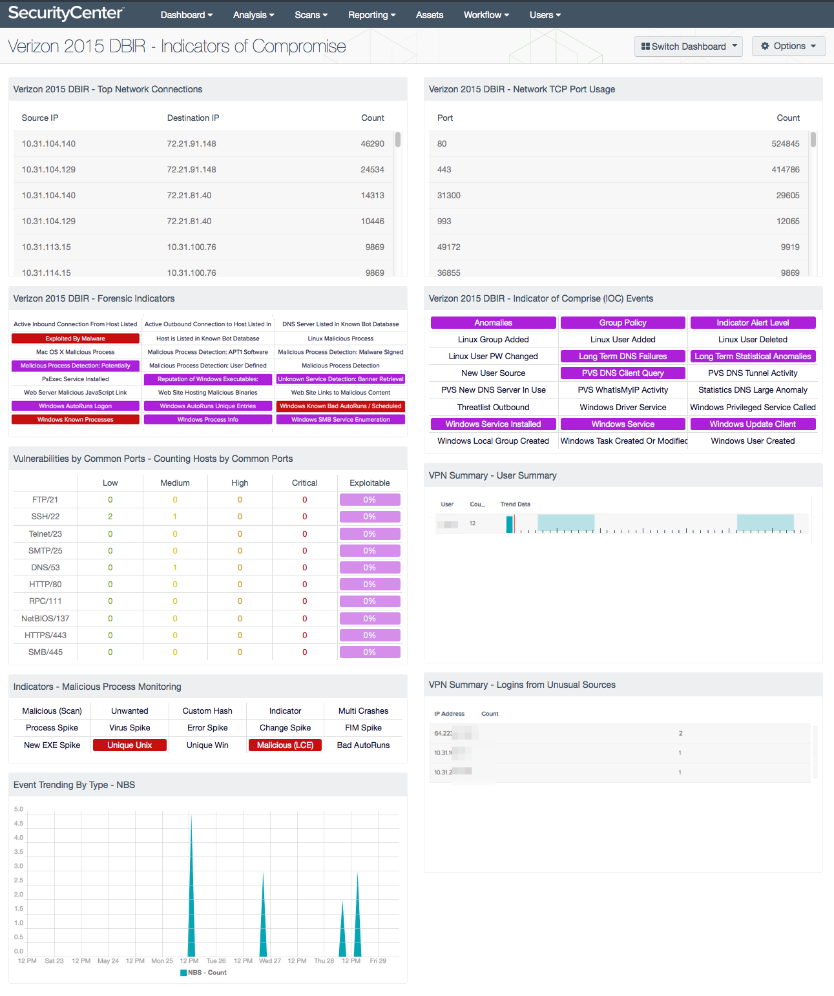Expand the Users menu
The height and width of the screenshot is (996, 834).
545,15
